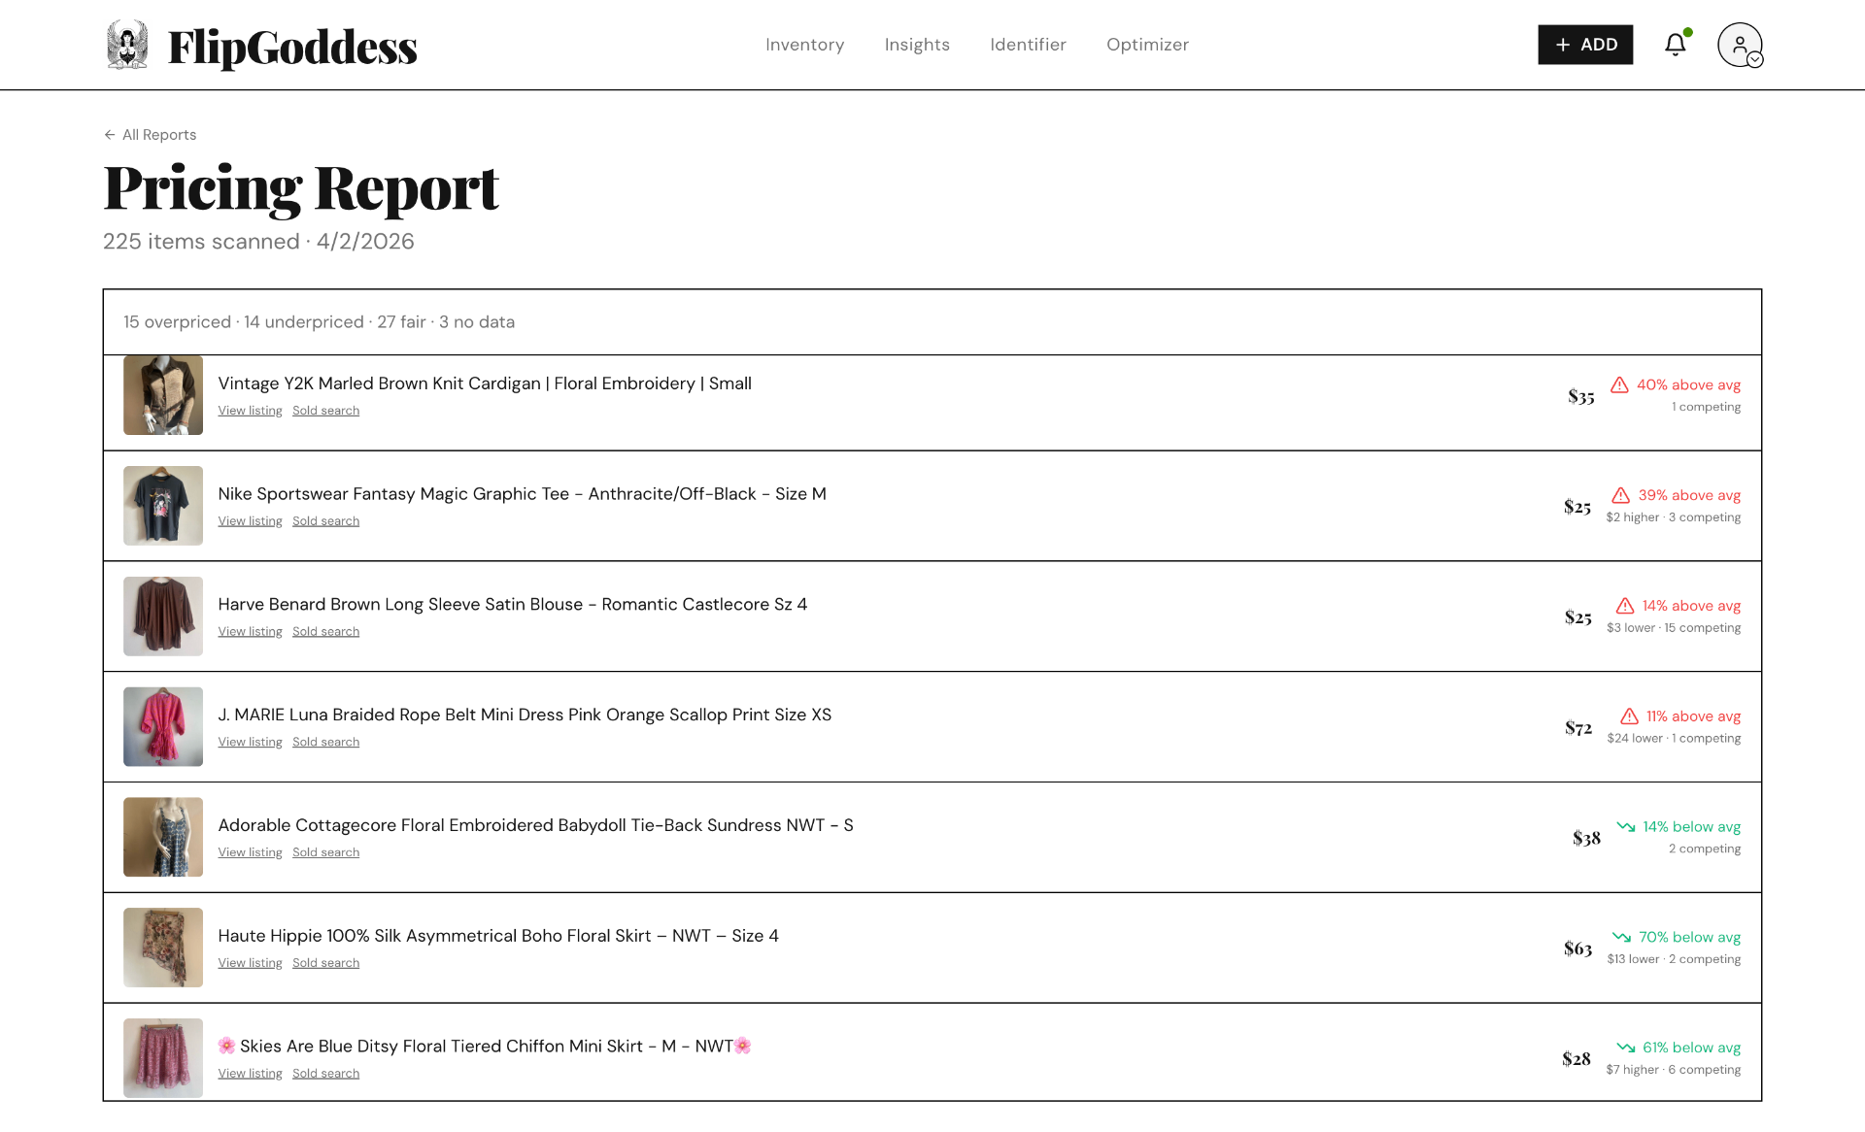View listing for the Y2K Knit Cardigan
The image size is (1865, 1132).
coord(250,411)
